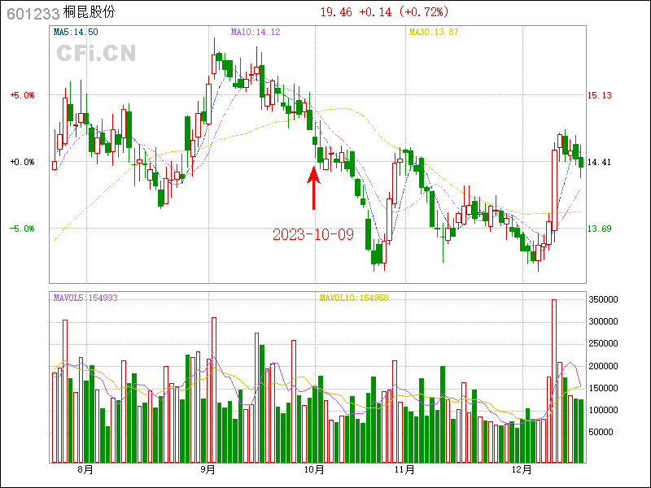Click the MAVOL10:154958 volume label
Image resolution: width=651 pixels, height=488 pixels.
tap(354, 298)
